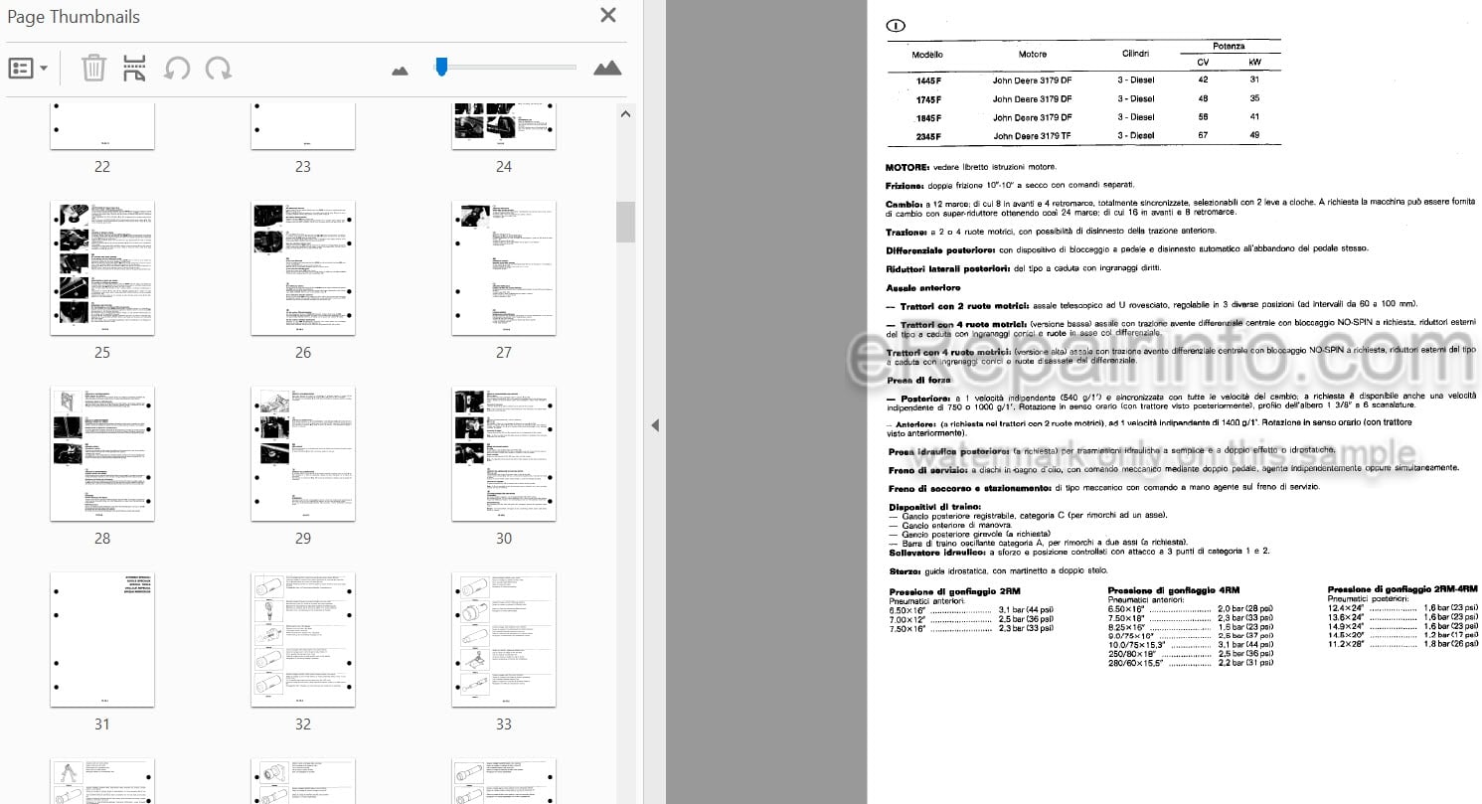Click the insert pages icon
Image resolution: width=1482 pixels, height=804 pixels.
[x=134, y=69]
